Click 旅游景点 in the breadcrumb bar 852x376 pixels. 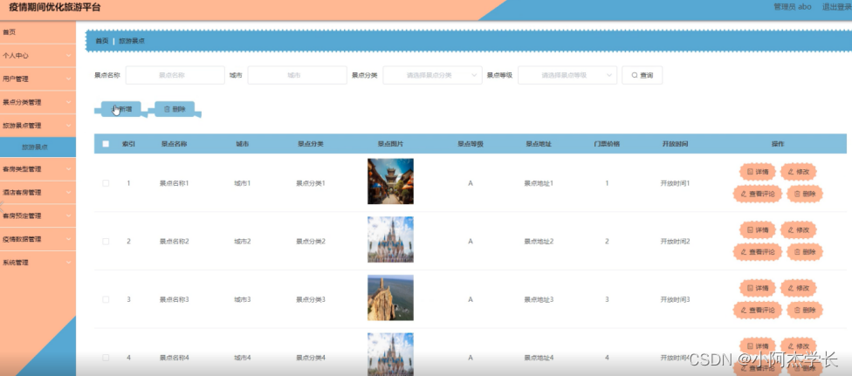pos(132,41)
